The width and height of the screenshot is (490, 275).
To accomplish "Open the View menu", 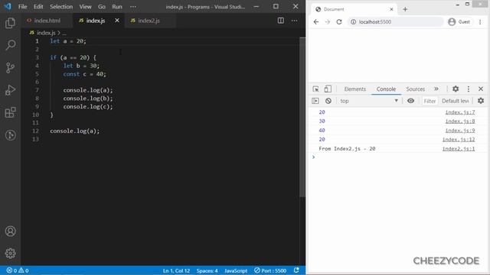I will pos(85,7).
